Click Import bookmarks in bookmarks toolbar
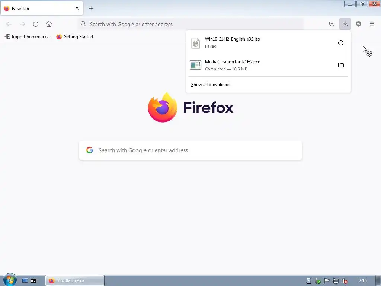Screen dimensions: 381x286 pyautogui.click(x=28, y=37)
